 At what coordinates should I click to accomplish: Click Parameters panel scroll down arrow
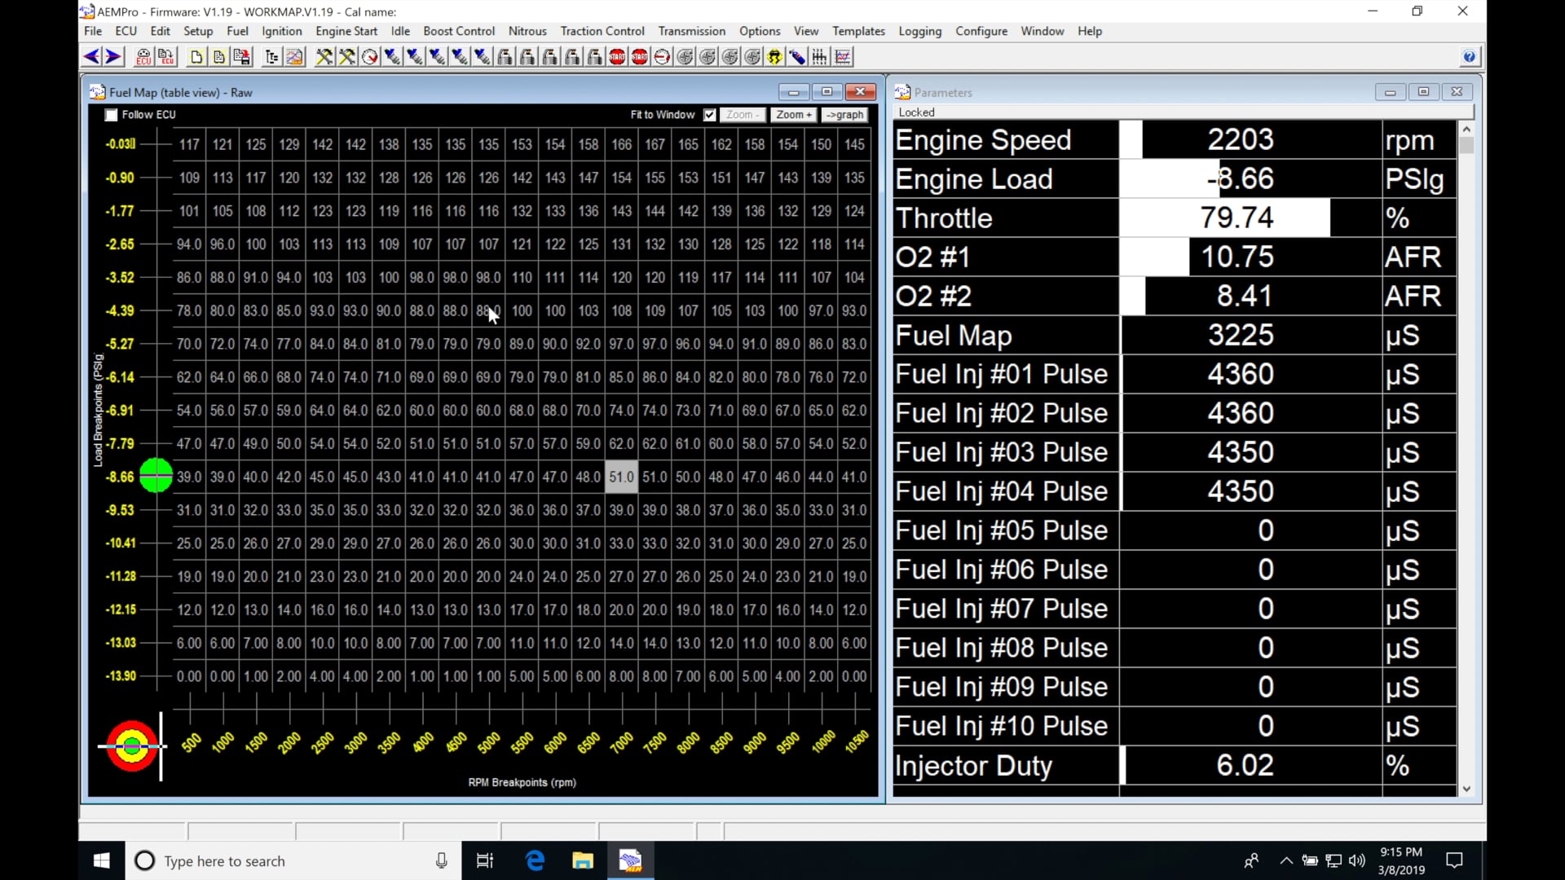[x=1467, y=789]
